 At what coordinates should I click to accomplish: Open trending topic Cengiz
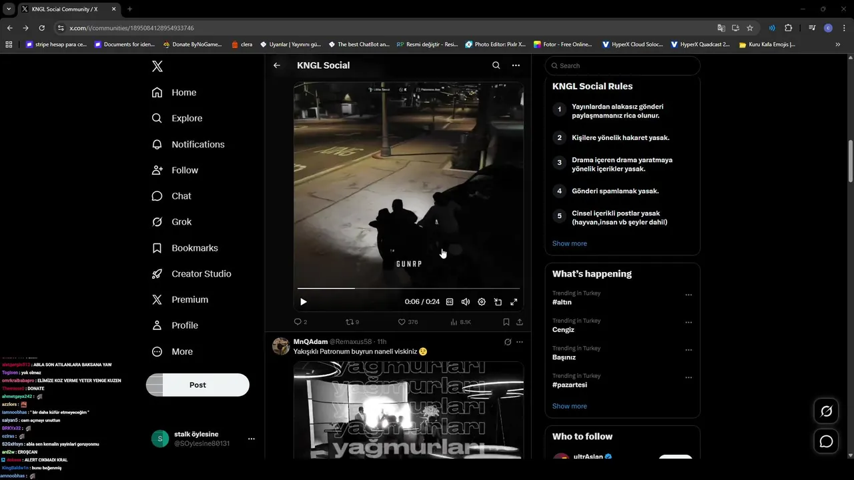[x=563, y=330]
